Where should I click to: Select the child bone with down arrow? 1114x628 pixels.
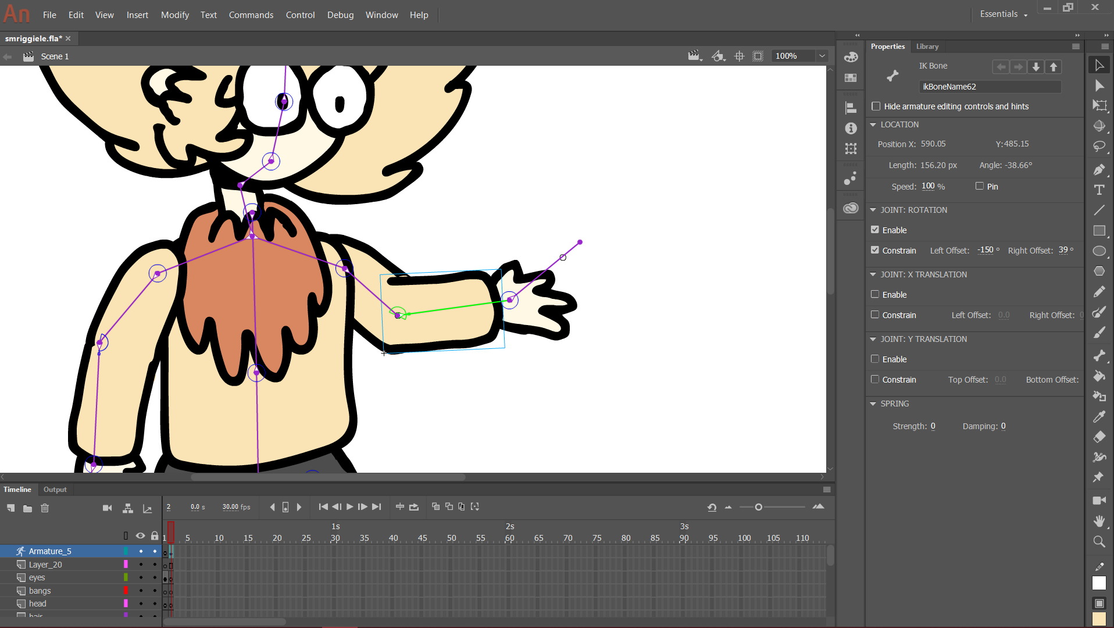[x=1036, y=67]
